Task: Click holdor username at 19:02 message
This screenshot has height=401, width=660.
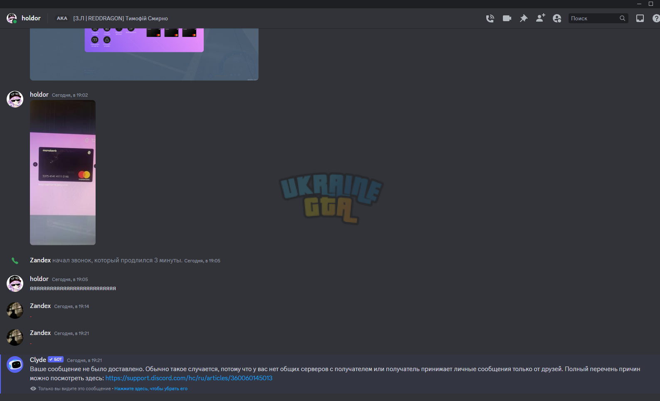Action: point(39,95)
